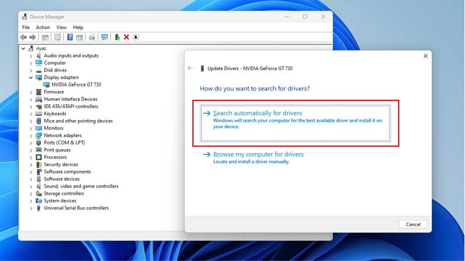This screenshot has width=465, height=261.
Task: Select the Monitors category icon
Action: tap(38, 128)
